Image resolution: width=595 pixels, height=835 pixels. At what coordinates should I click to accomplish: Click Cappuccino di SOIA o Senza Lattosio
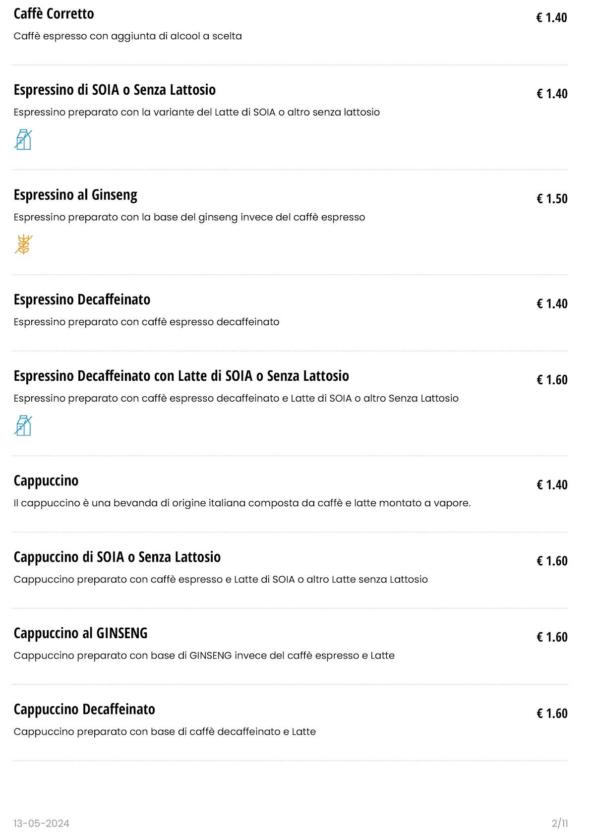click(117, 557)
